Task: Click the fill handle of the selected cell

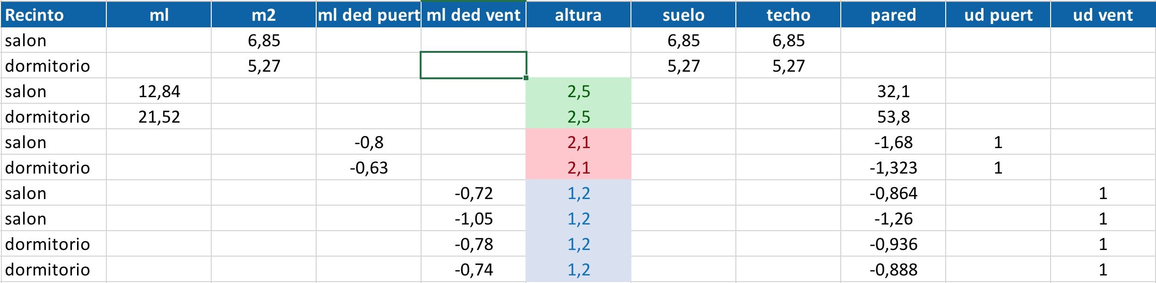Action: [x=526, y=78]
